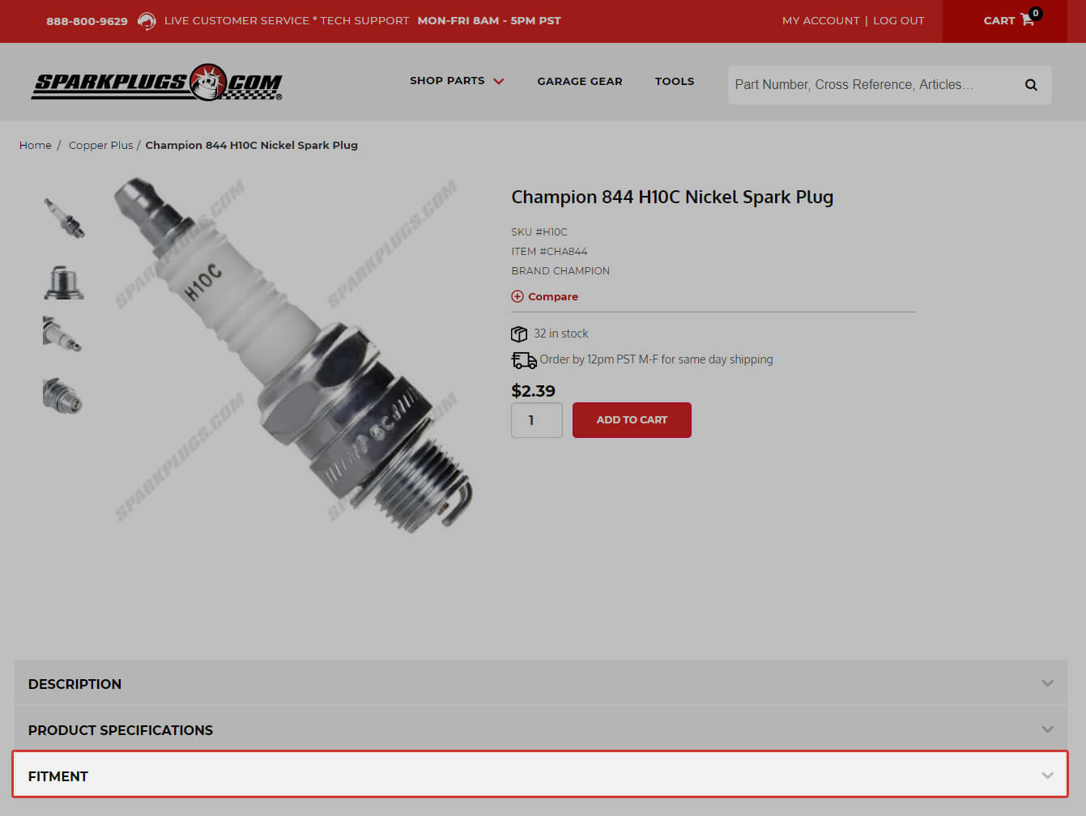Click the search magnifier icon

click(1031, 85)
